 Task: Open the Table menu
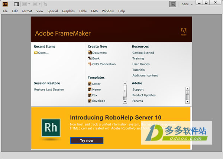tap(83, 11)
